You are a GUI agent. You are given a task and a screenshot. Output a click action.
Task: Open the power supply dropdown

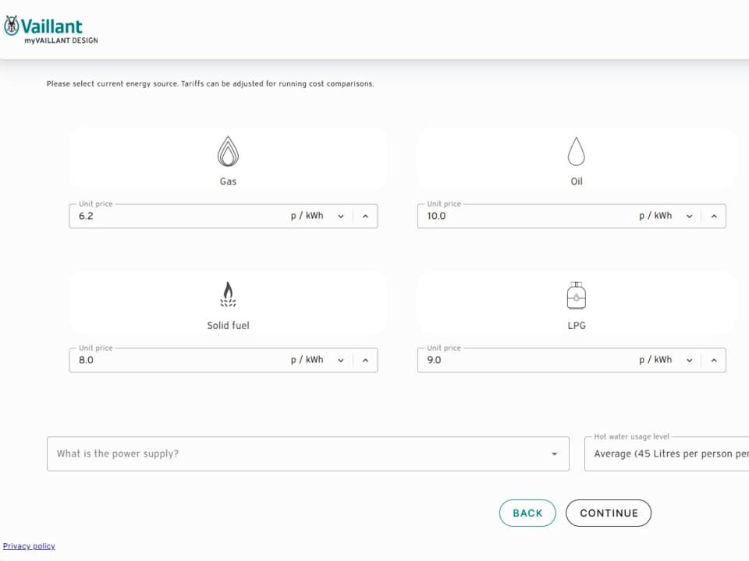tap(308, 453)
